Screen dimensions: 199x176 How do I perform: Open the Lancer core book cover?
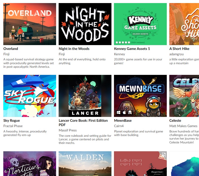85,96
